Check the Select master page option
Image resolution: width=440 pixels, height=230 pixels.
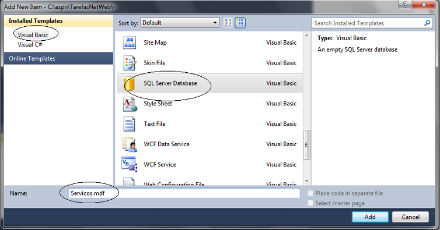point(310,203)
